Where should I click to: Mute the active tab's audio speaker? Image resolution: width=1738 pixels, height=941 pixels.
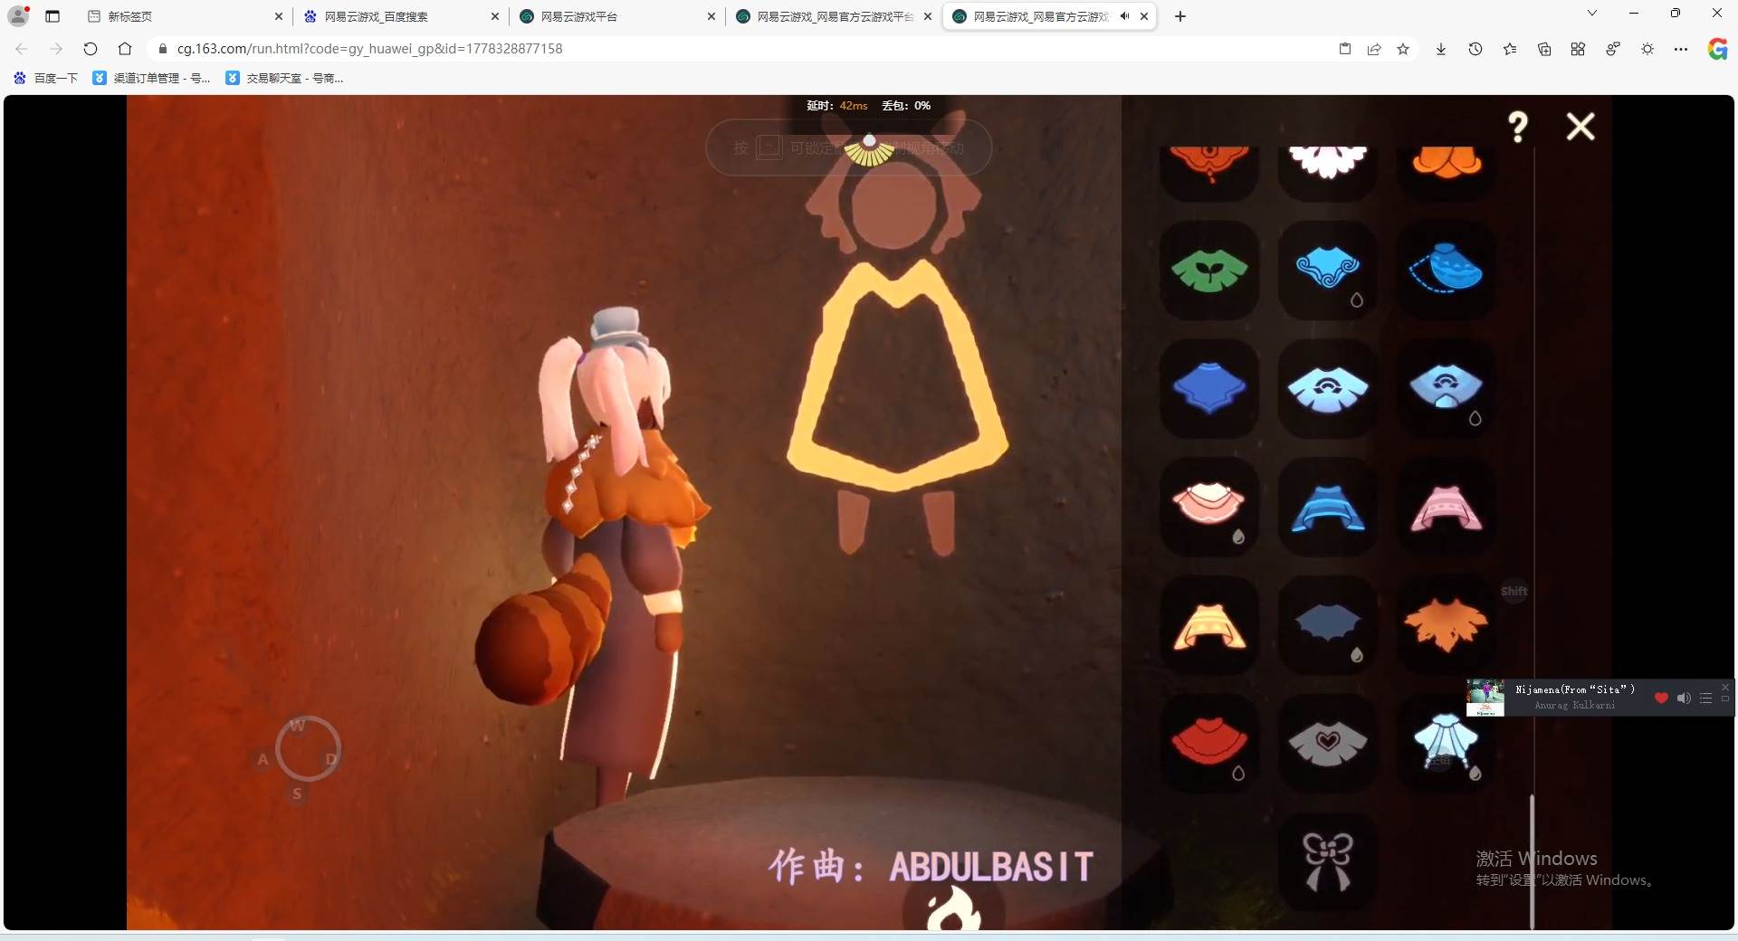coord(1124,16)
